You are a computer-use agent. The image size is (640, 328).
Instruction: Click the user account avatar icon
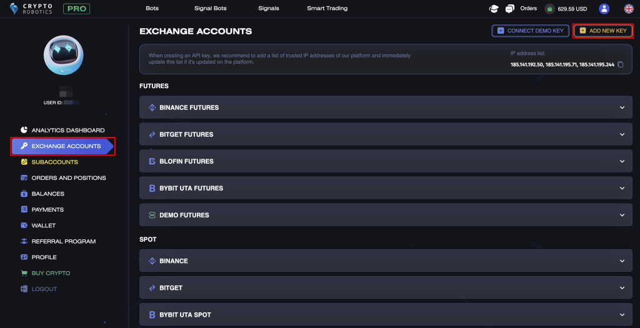[604, 9]
